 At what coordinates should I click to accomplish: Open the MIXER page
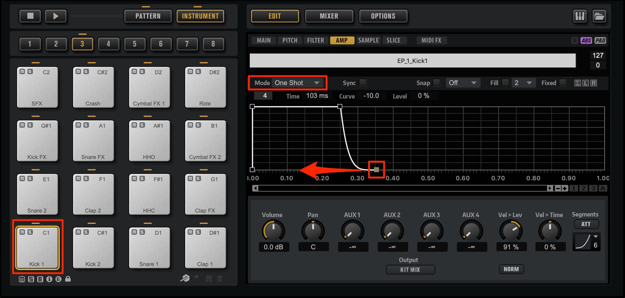coord(329,16)
